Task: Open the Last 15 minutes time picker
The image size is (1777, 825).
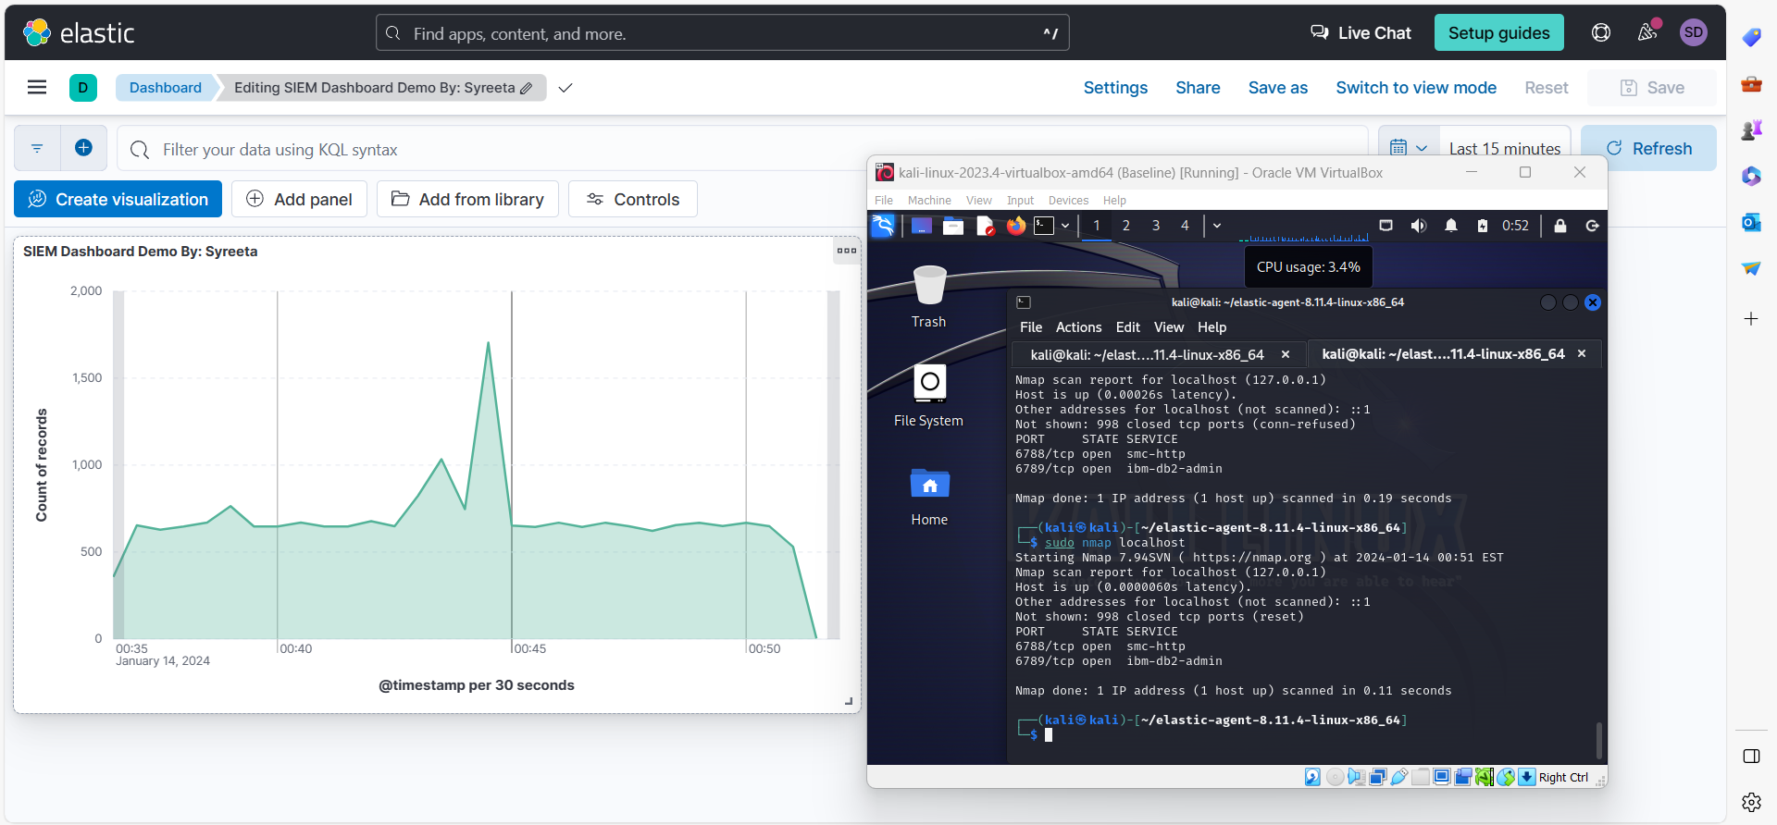Action: (x=1505, y=149)
